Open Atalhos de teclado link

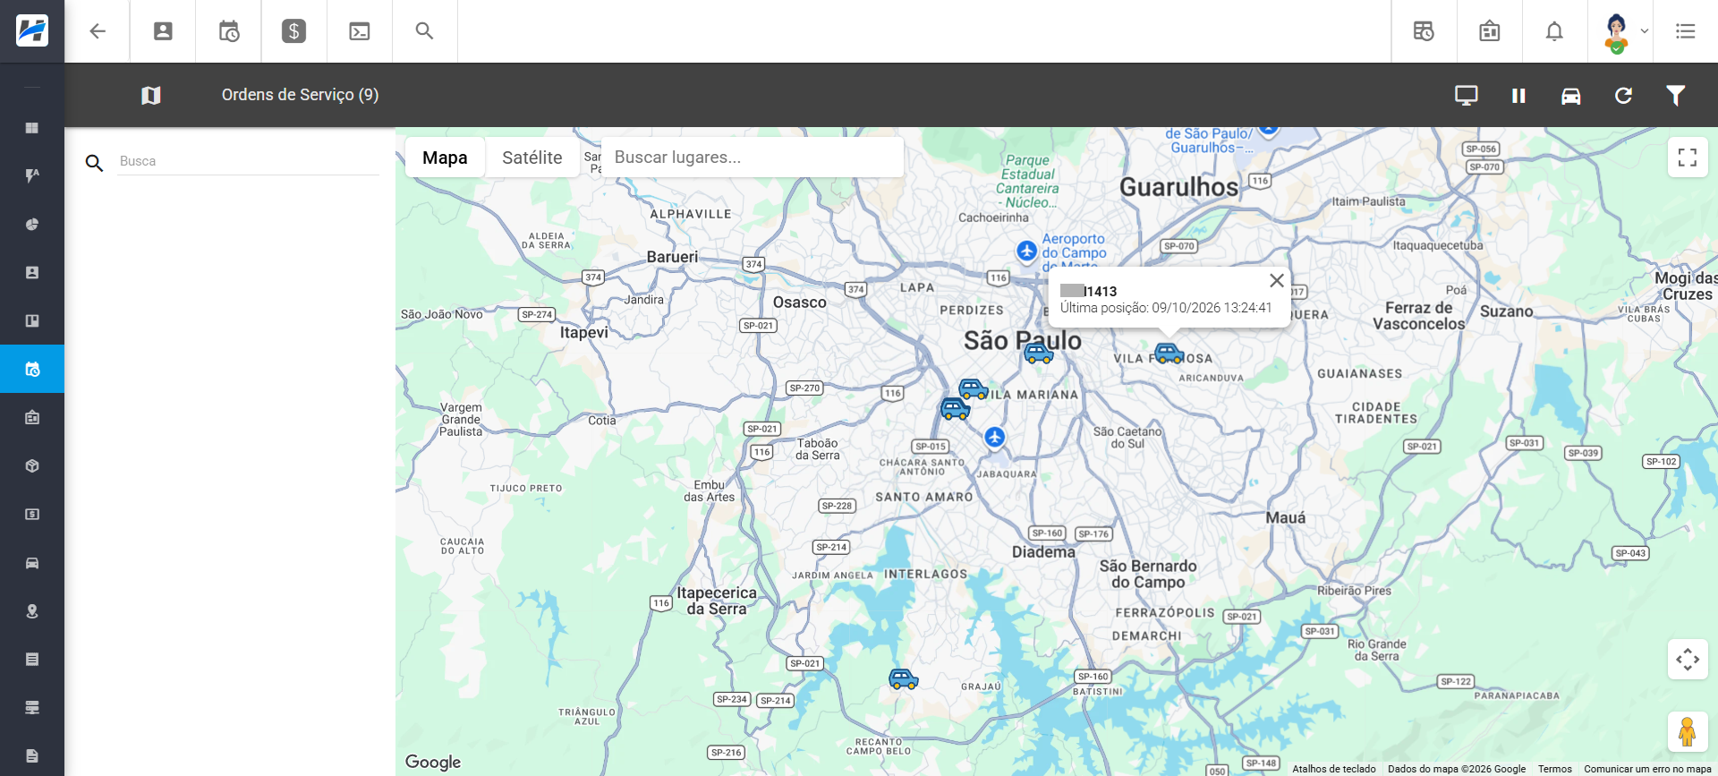(x=1334, y=769)
